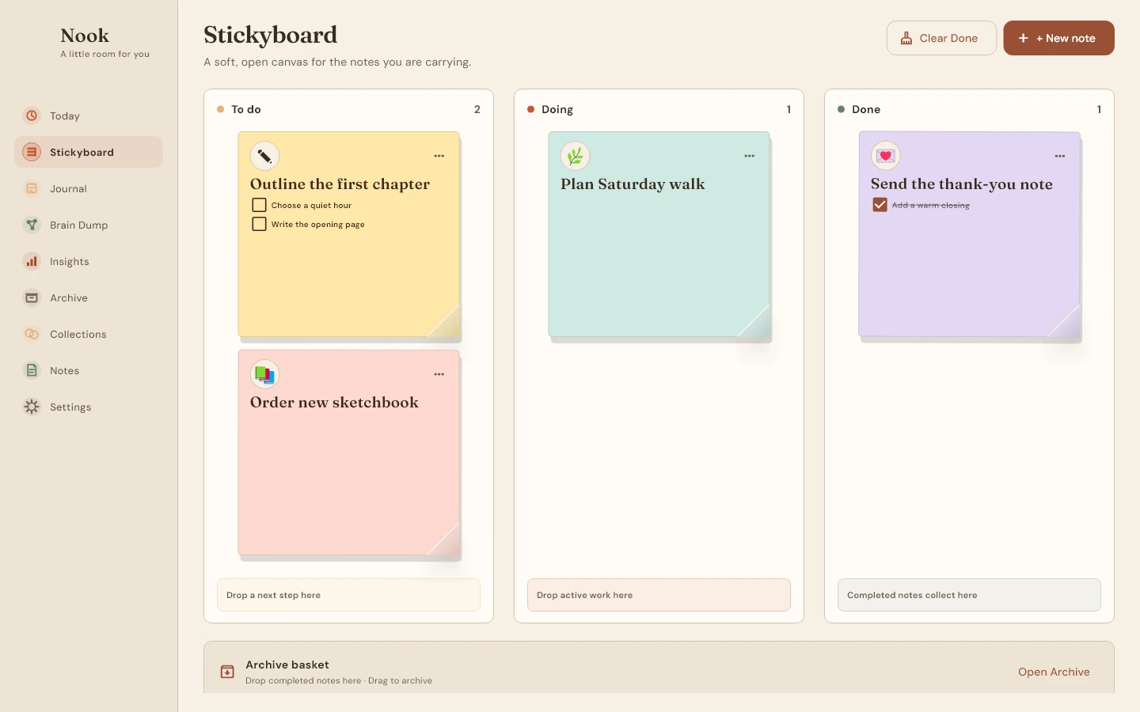This screenshot has height=712, width=1140.
Task: Click the Collections rings icon
Action: coord(32,334)
